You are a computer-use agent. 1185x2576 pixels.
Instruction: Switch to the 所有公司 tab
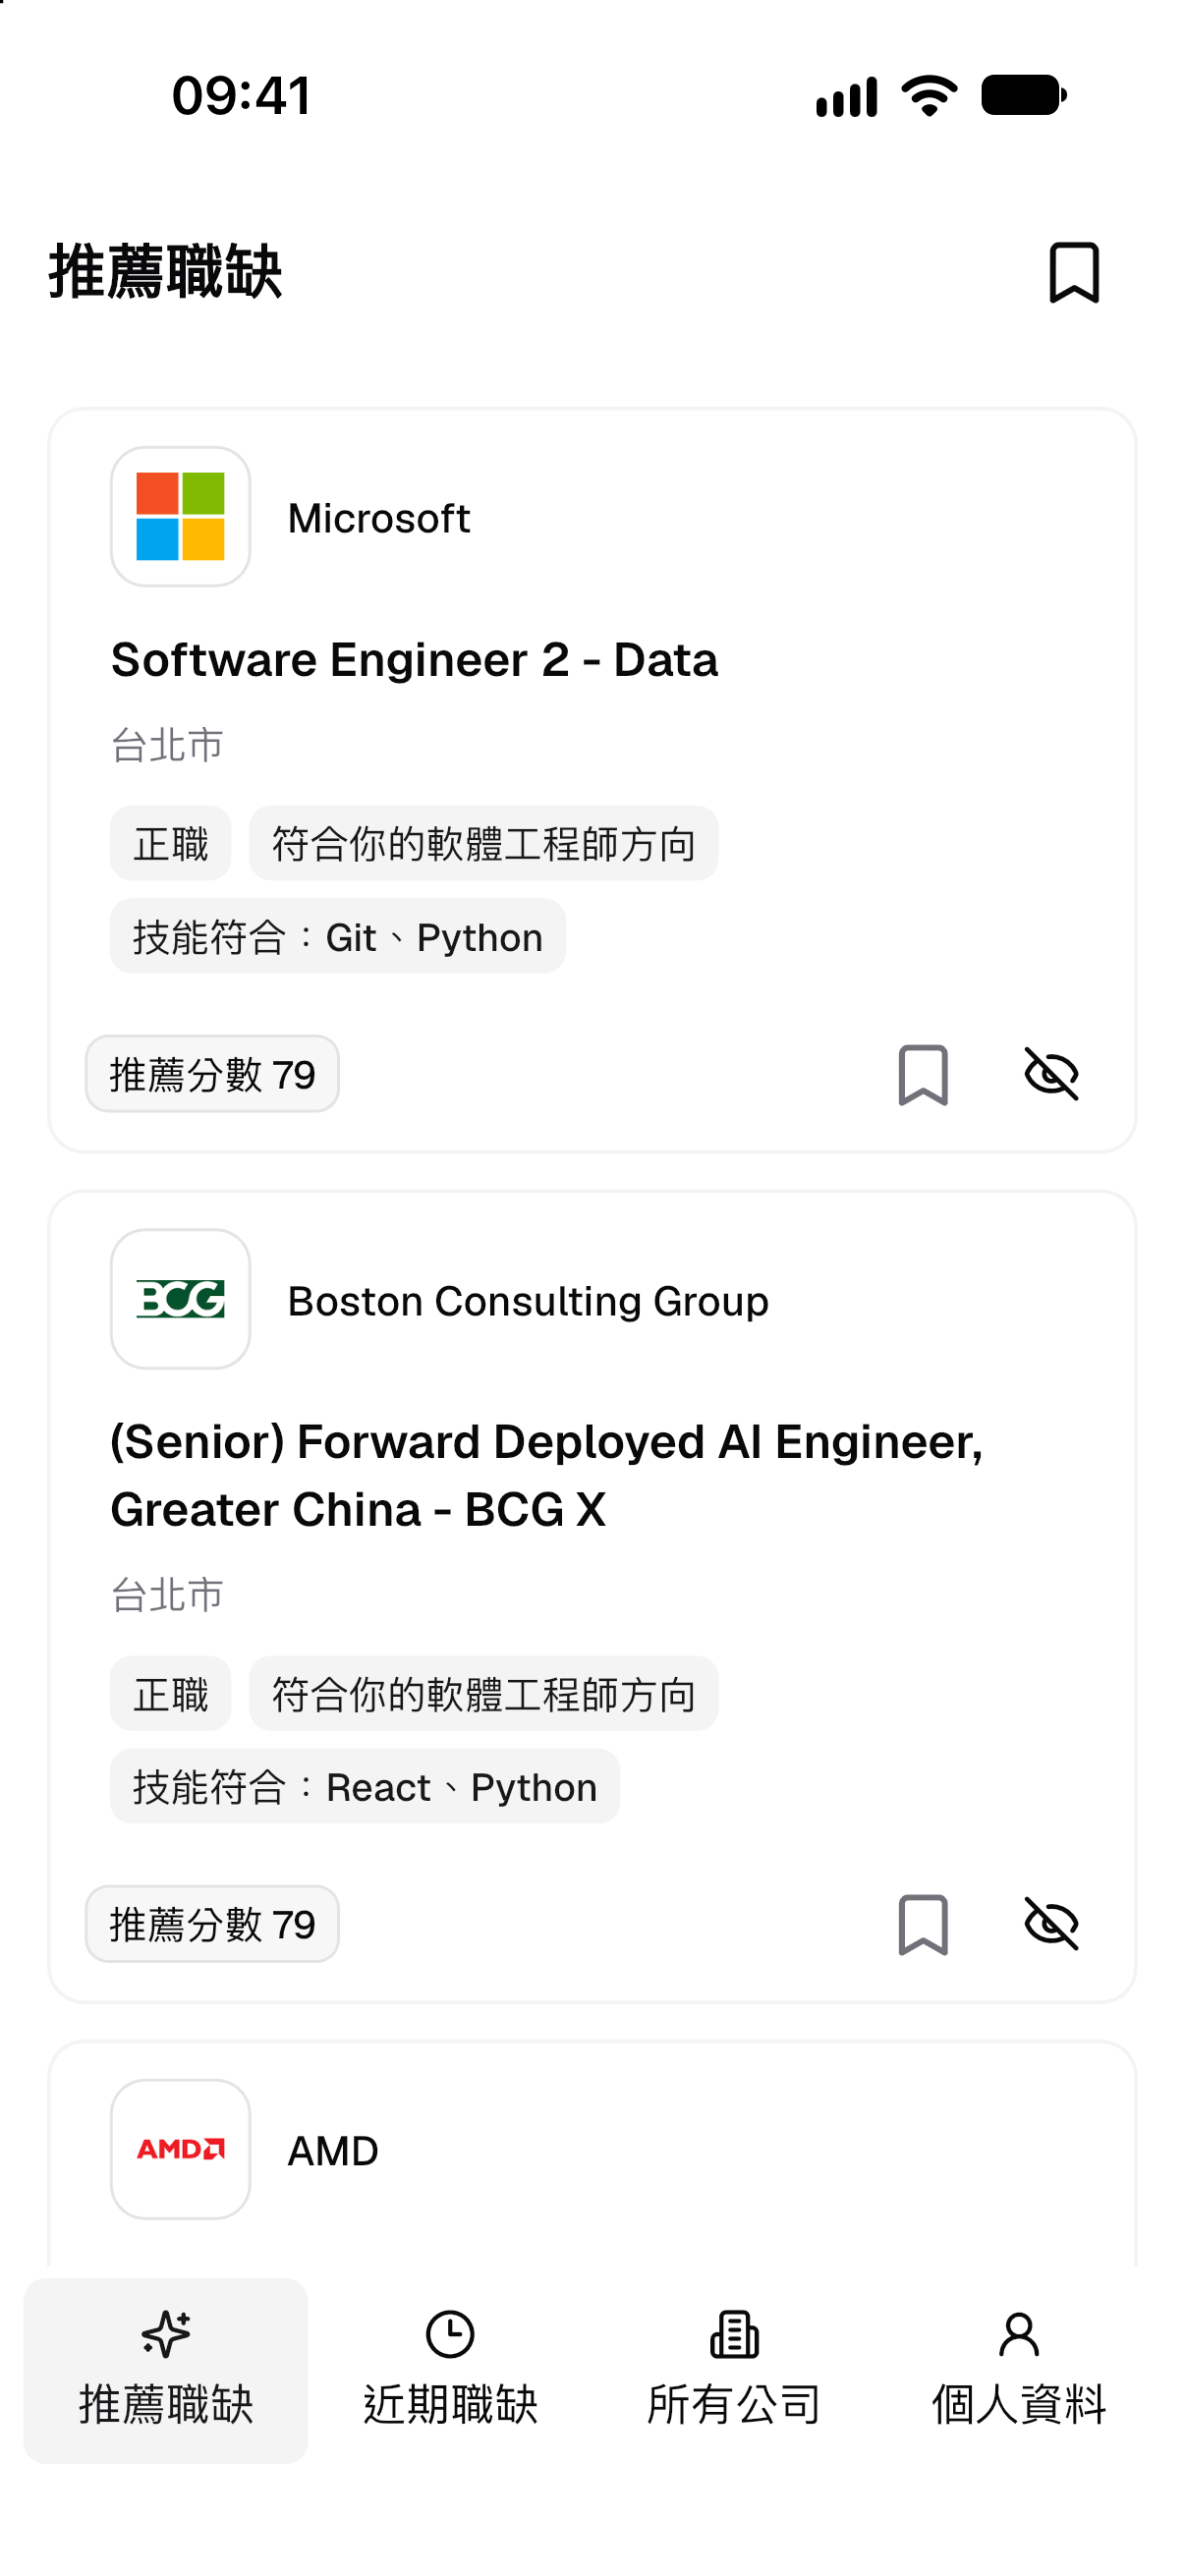pos(734,2370)
